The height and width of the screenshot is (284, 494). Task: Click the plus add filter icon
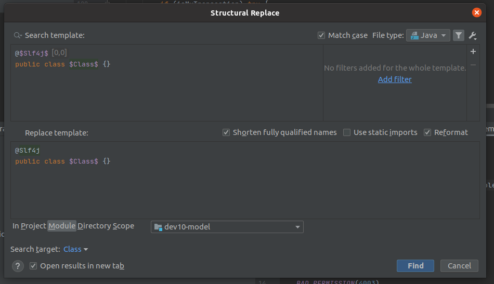coord(473,51)
